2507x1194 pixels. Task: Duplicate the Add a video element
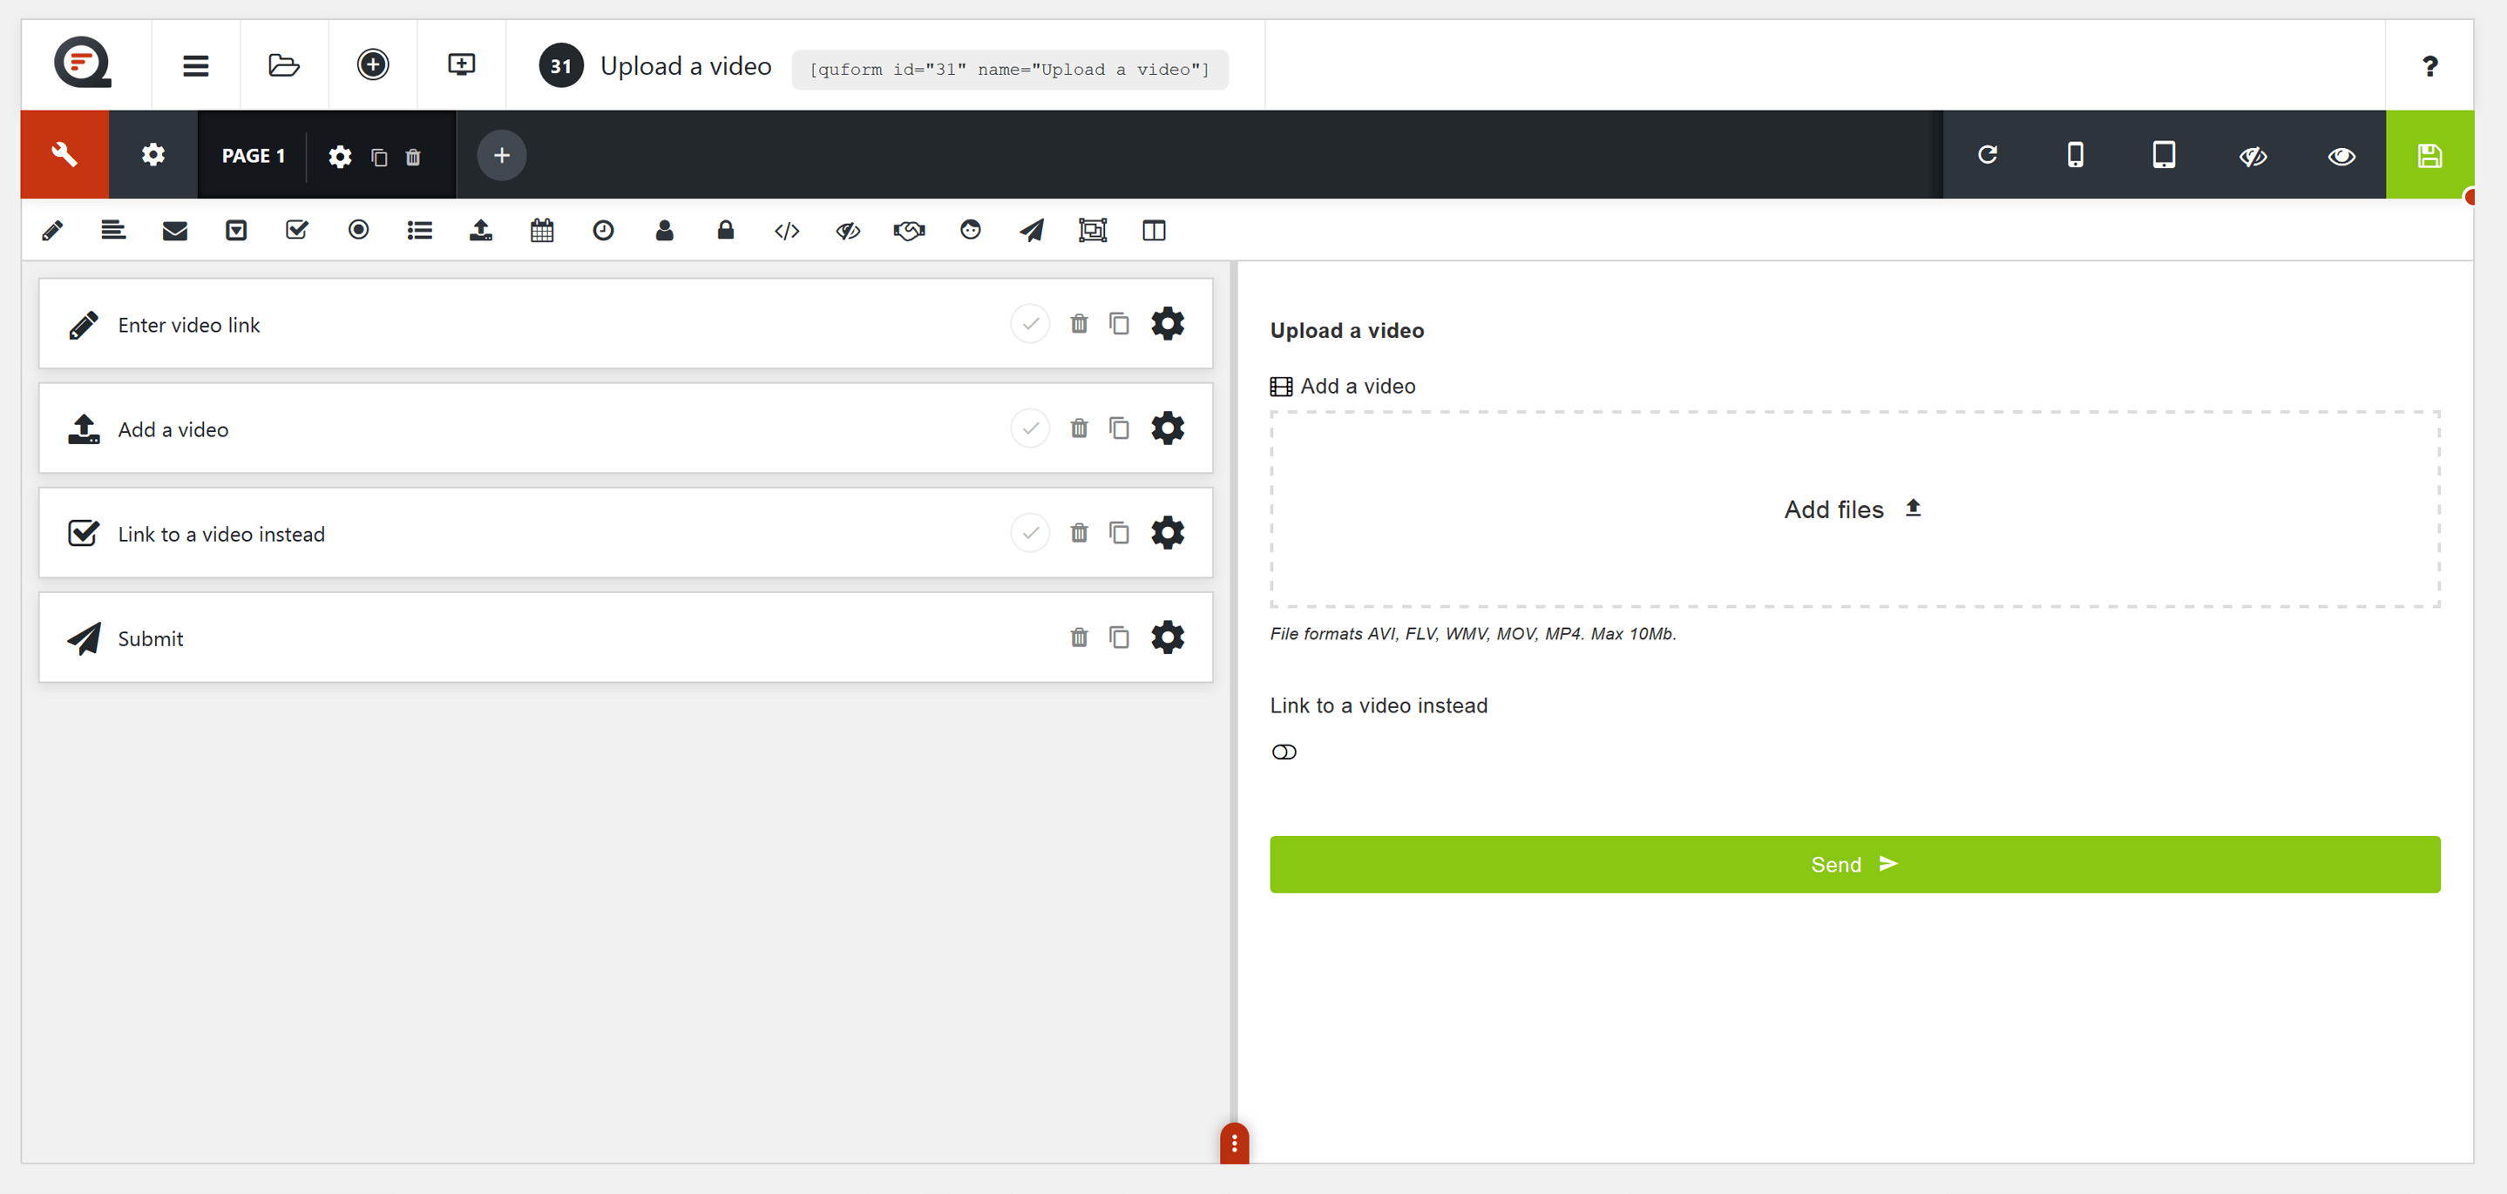coord(1119,428)
